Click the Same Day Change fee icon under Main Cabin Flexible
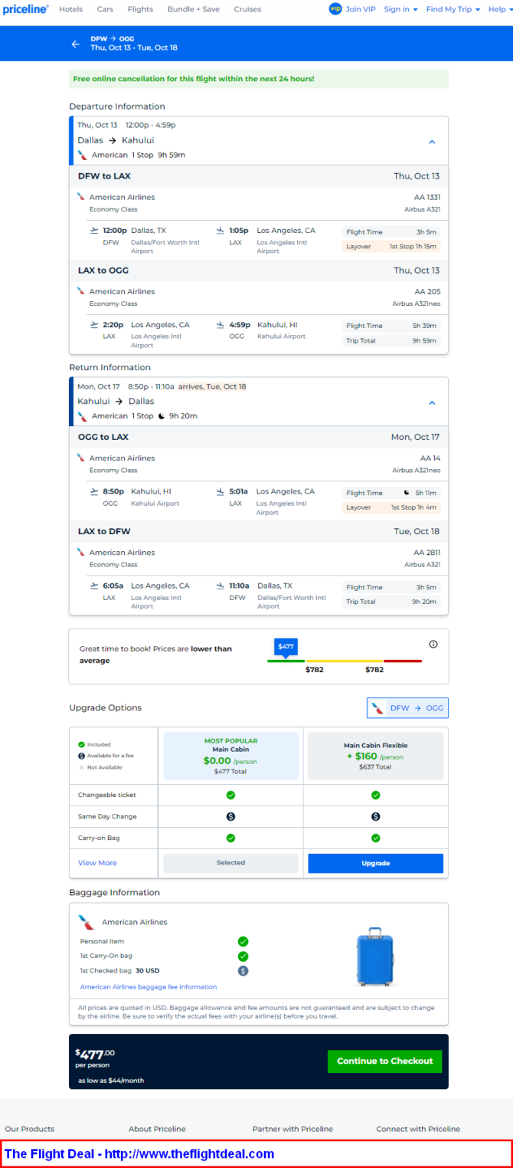513x1168 pixels. point(375,817)
